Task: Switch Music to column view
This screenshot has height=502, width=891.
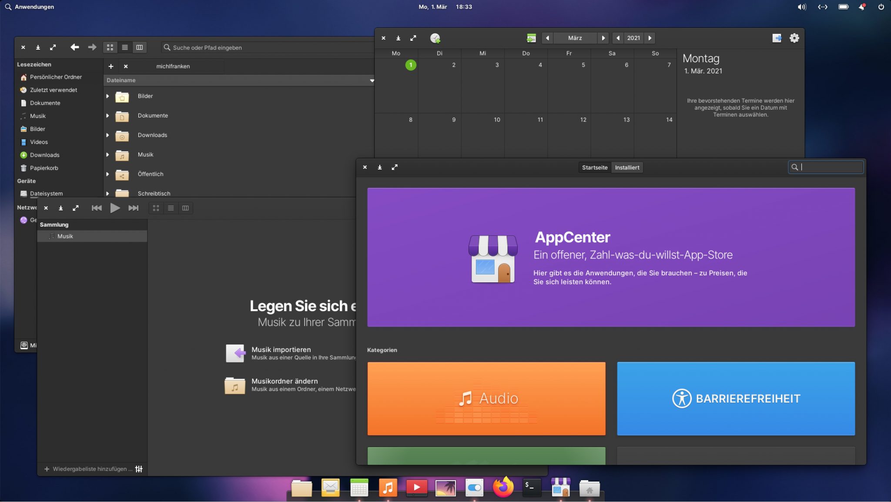Action: (x=186, y=208)
